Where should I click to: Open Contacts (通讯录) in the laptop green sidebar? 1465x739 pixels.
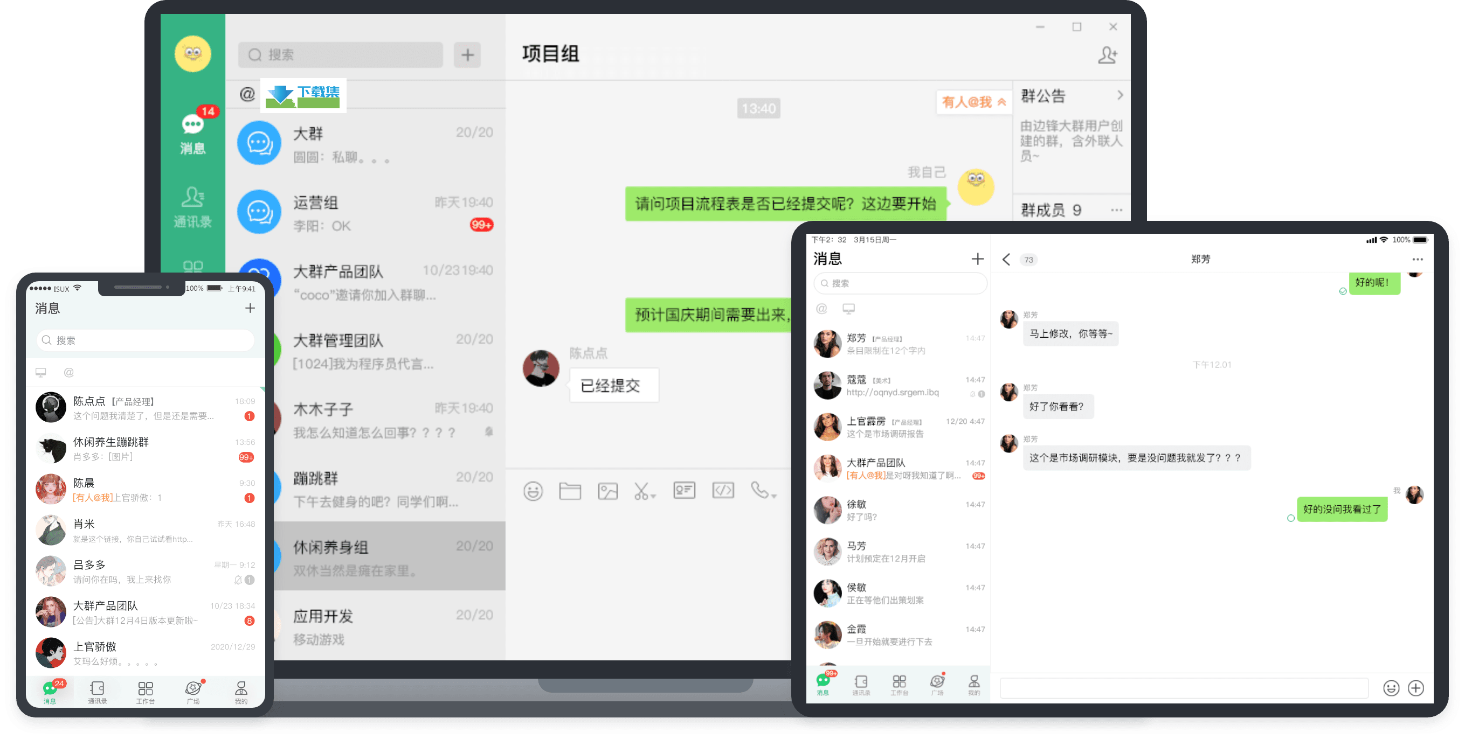tap(193, 207)
